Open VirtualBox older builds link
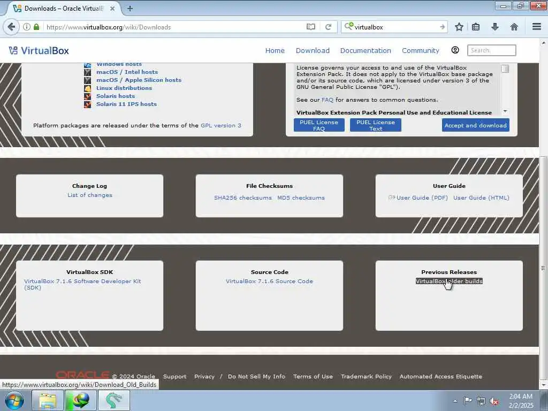The width and height of the screenshot is (548, 411). pos(449,281)
